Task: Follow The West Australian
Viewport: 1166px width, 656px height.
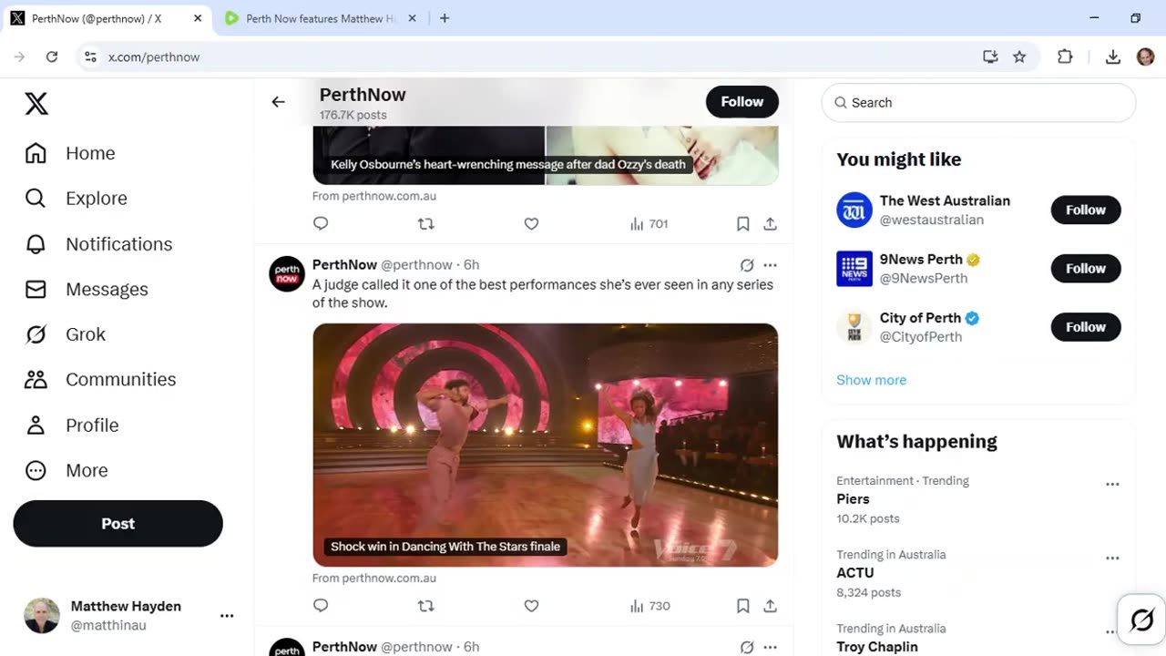Action: coord(1086,210)
